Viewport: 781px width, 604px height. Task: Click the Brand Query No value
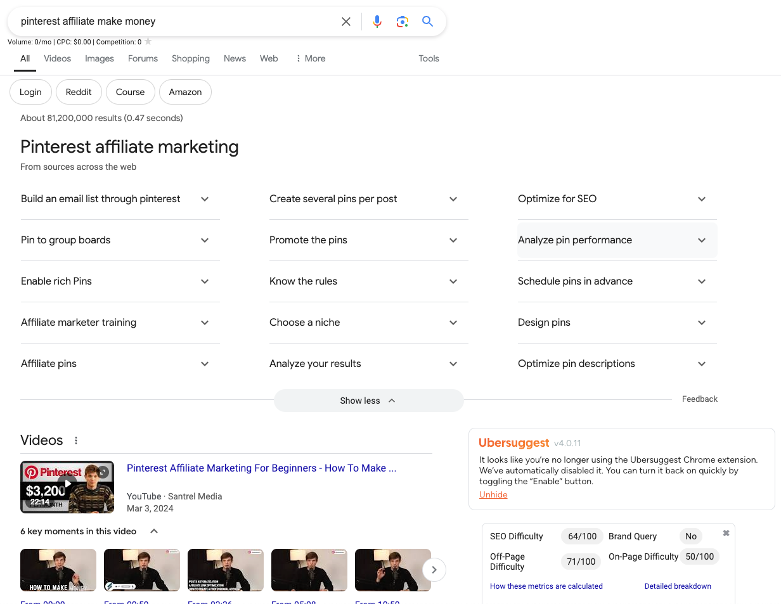click(x=691, y=536)
